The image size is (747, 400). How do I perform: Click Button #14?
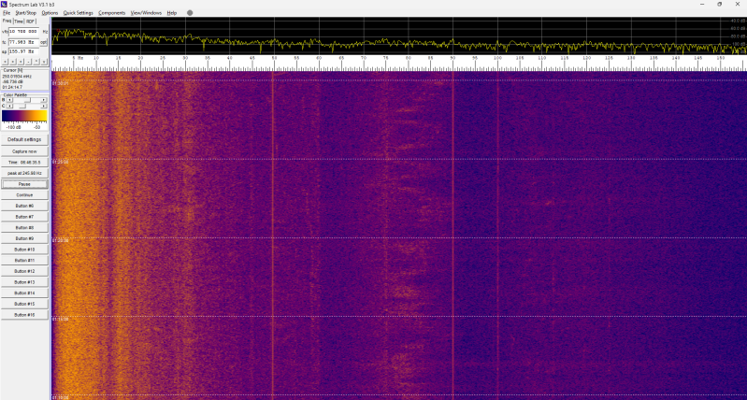coord(24,293)
